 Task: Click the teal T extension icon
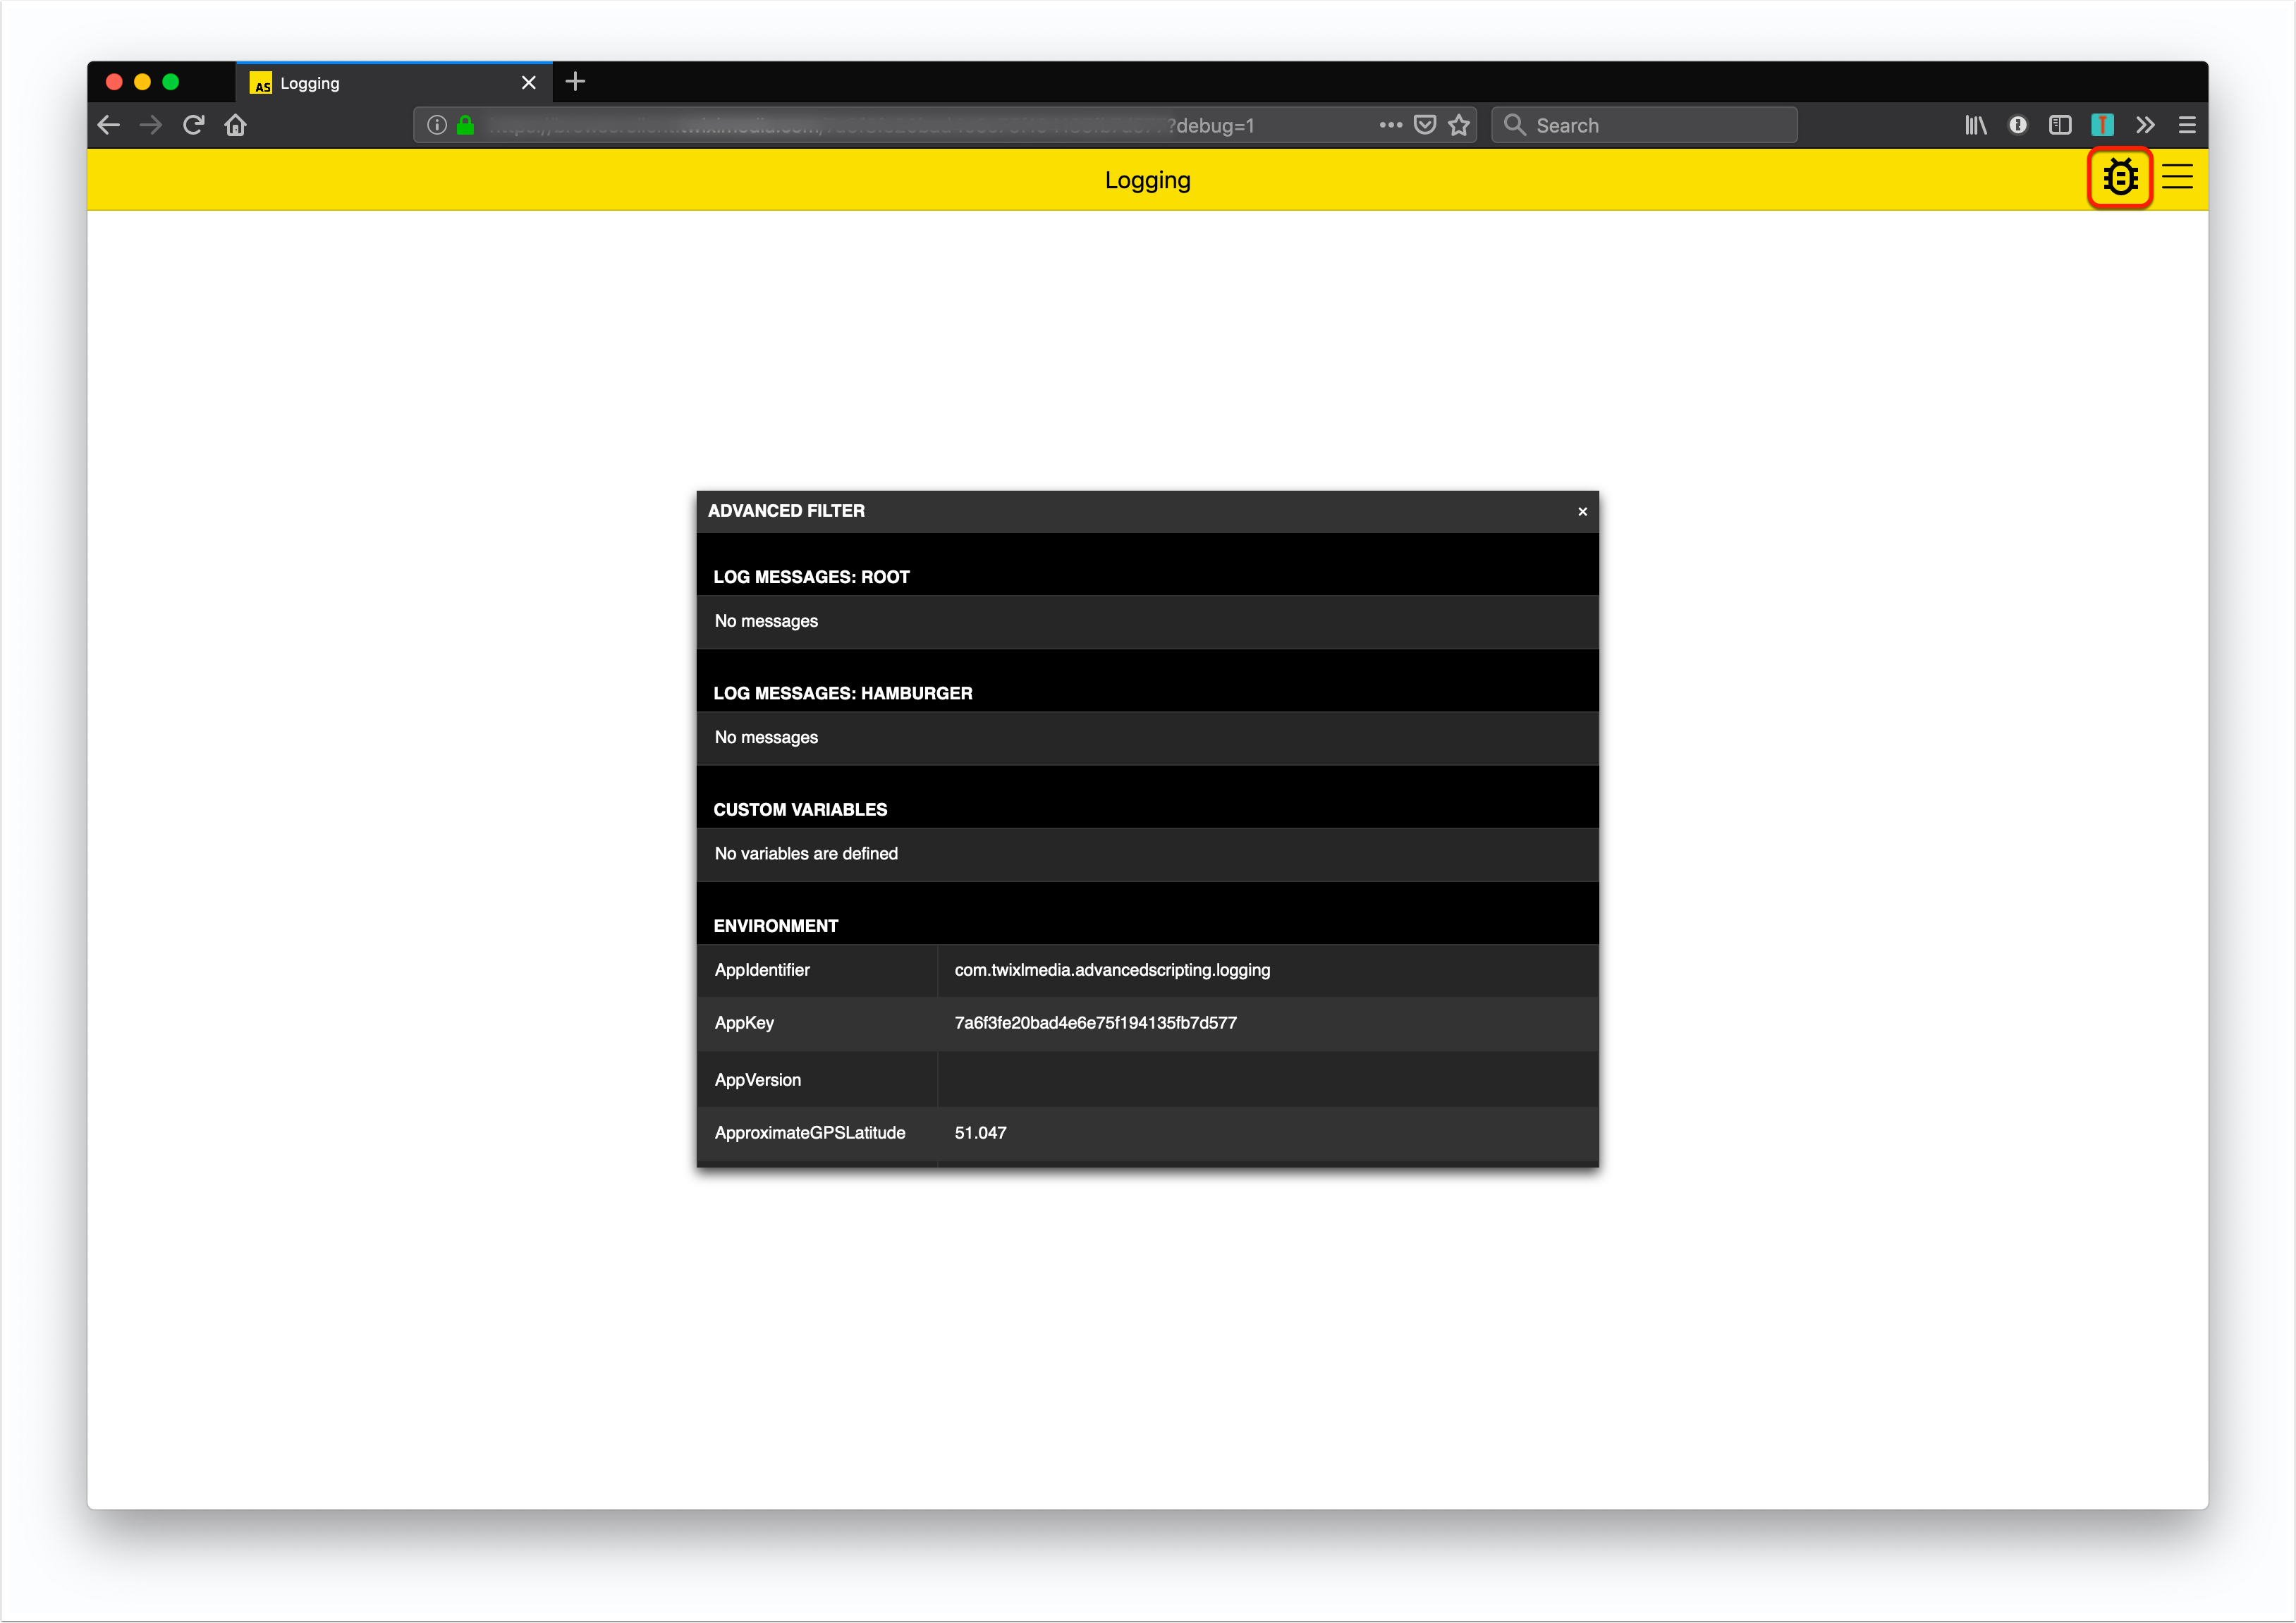(2102, 125)
